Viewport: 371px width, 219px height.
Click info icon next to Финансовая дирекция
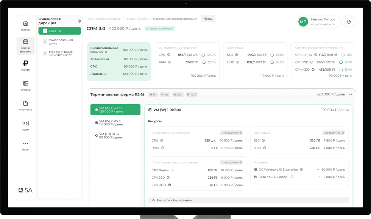pos(79,21)
